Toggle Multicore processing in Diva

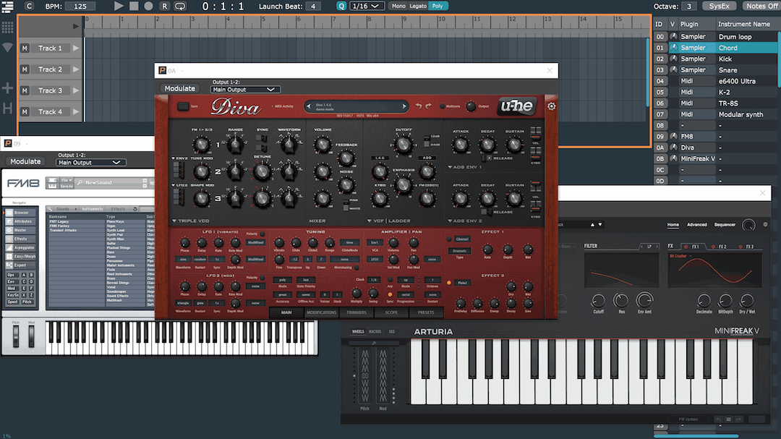[x=443, y=106]
